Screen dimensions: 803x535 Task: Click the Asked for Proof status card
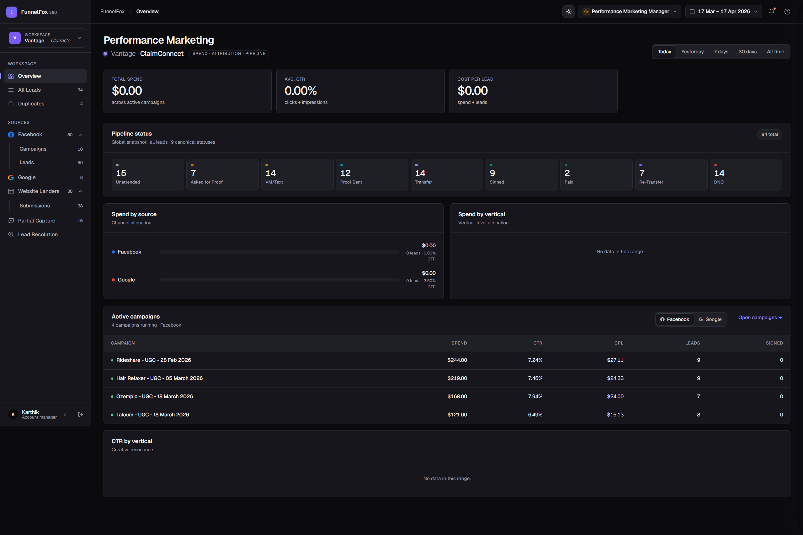[x=222, y=175]
